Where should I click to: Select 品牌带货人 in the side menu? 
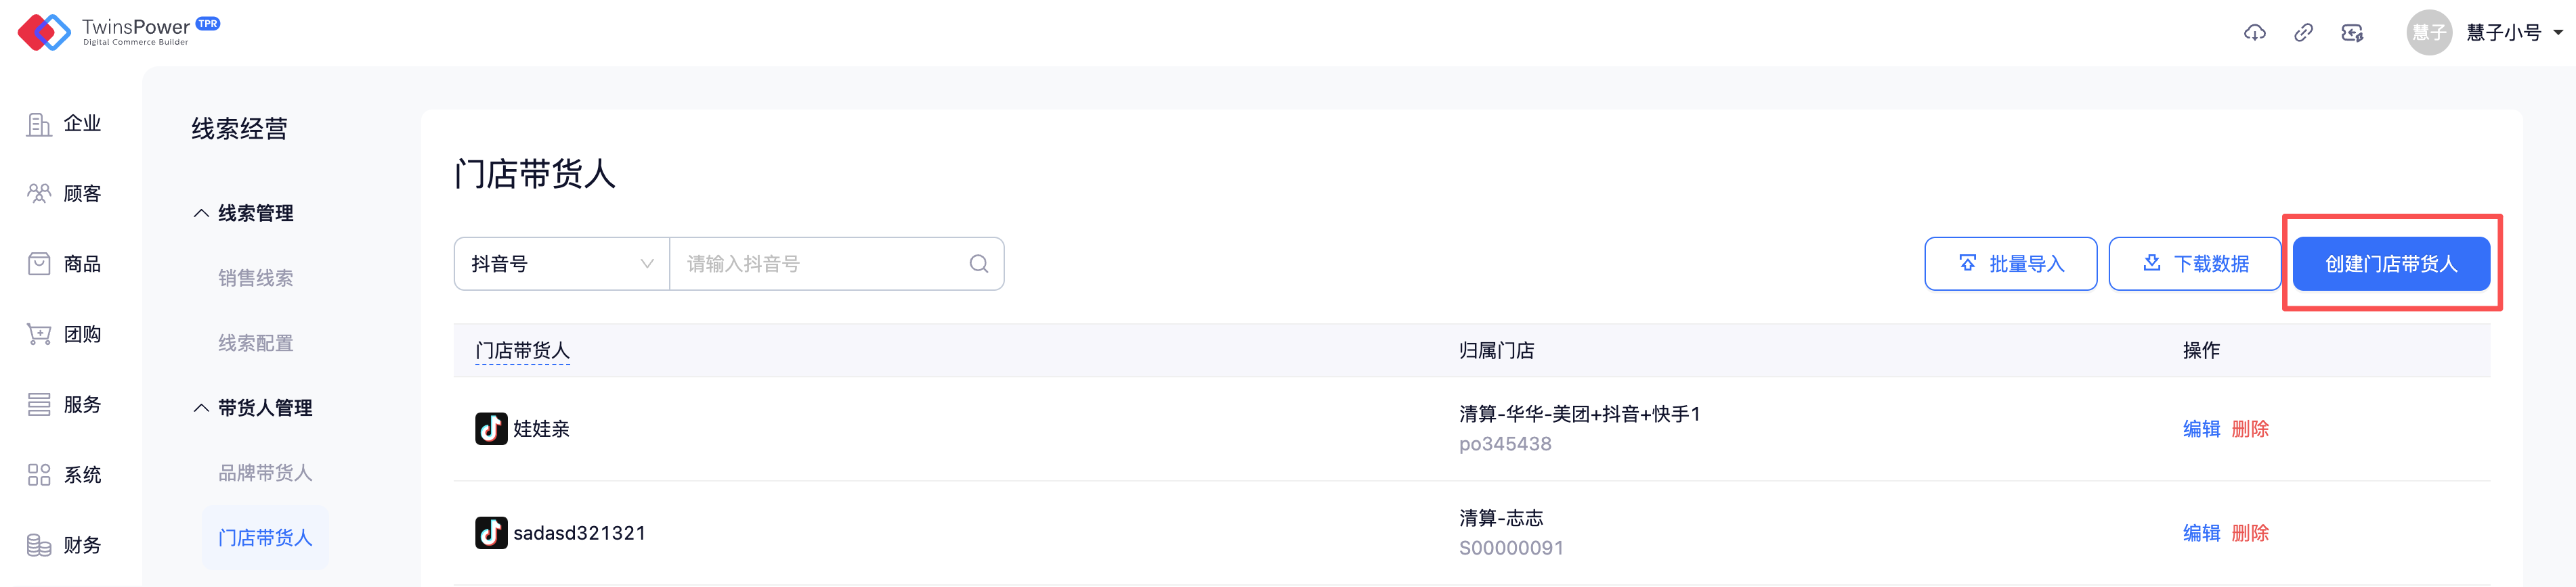265,472
